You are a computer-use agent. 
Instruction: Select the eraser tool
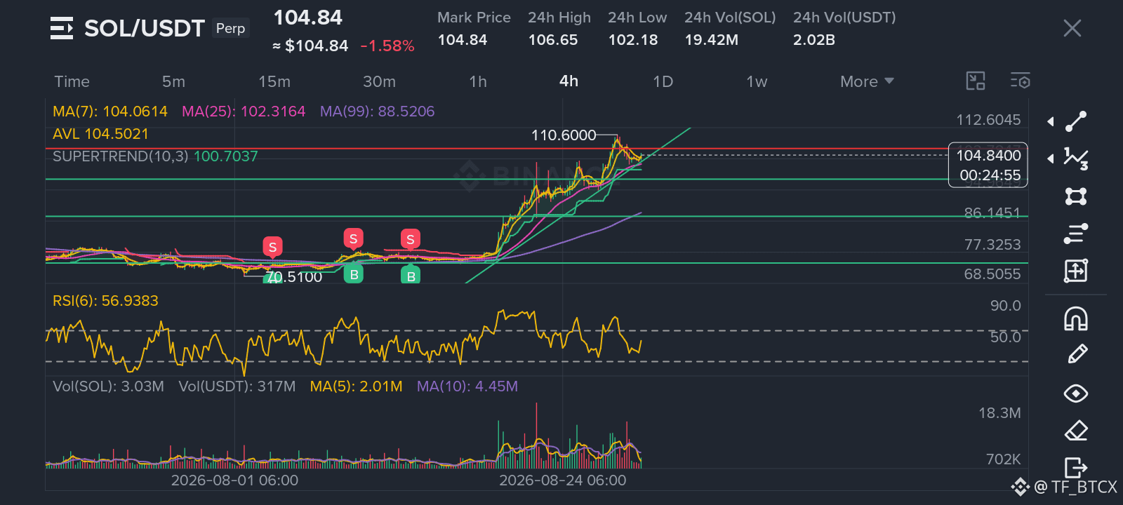1076,430
